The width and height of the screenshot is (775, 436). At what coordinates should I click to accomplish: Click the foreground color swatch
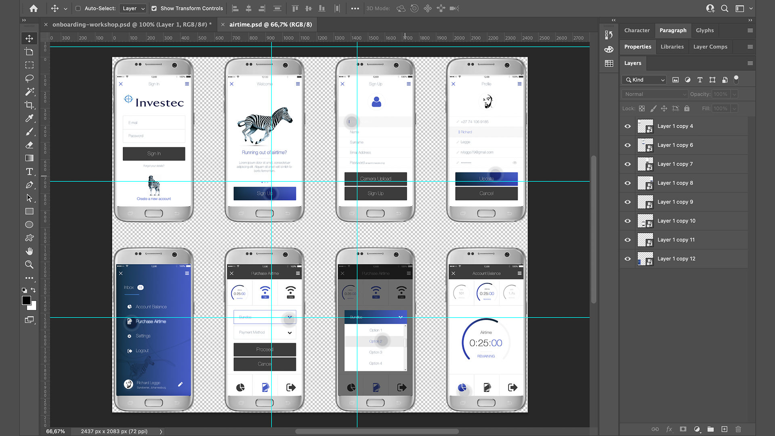click(x=26, y=300)
